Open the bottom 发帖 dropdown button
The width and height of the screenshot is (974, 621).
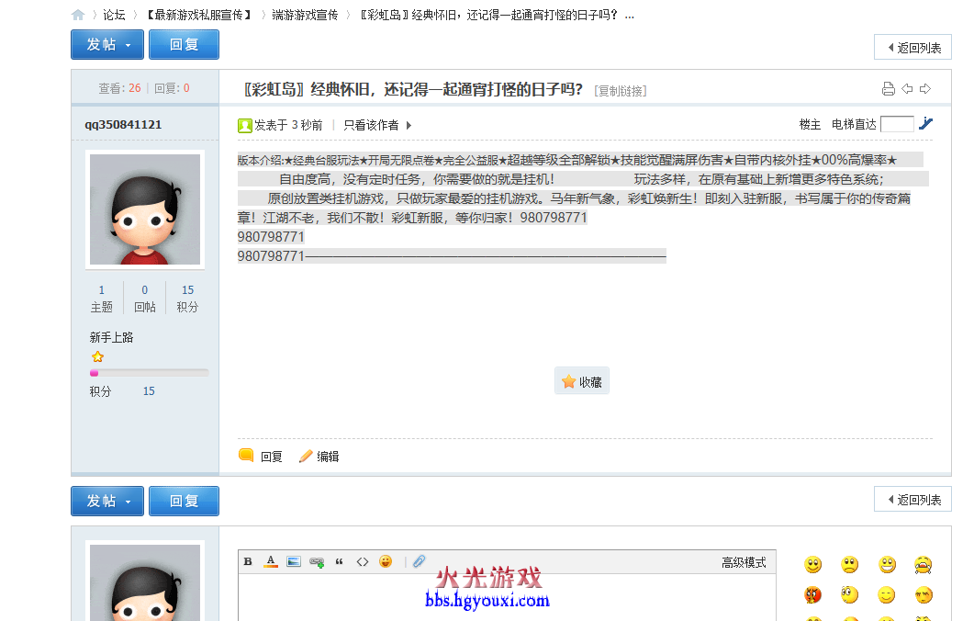click(107, 501)
